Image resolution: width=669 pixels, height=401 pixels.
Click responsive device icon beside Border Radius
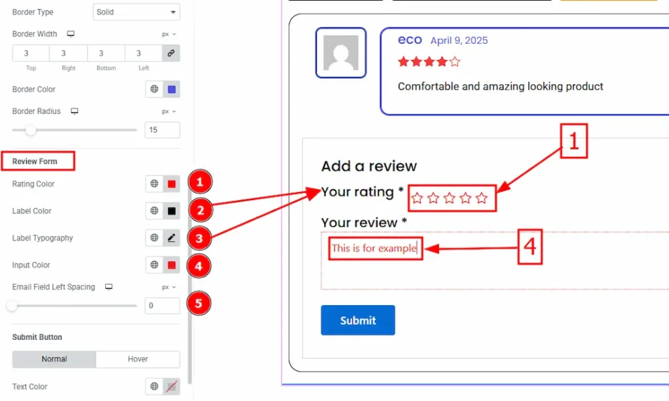pyautogui.click(x=74, y=111)
